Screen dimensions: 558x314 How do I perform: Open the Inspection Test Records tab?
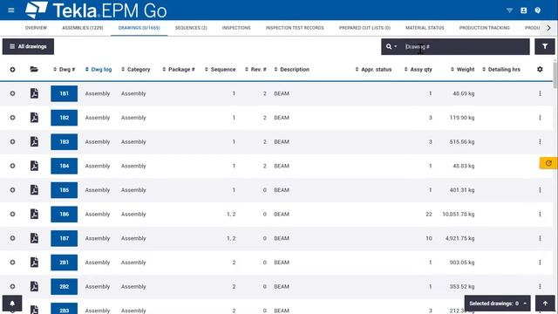point(295,28)
